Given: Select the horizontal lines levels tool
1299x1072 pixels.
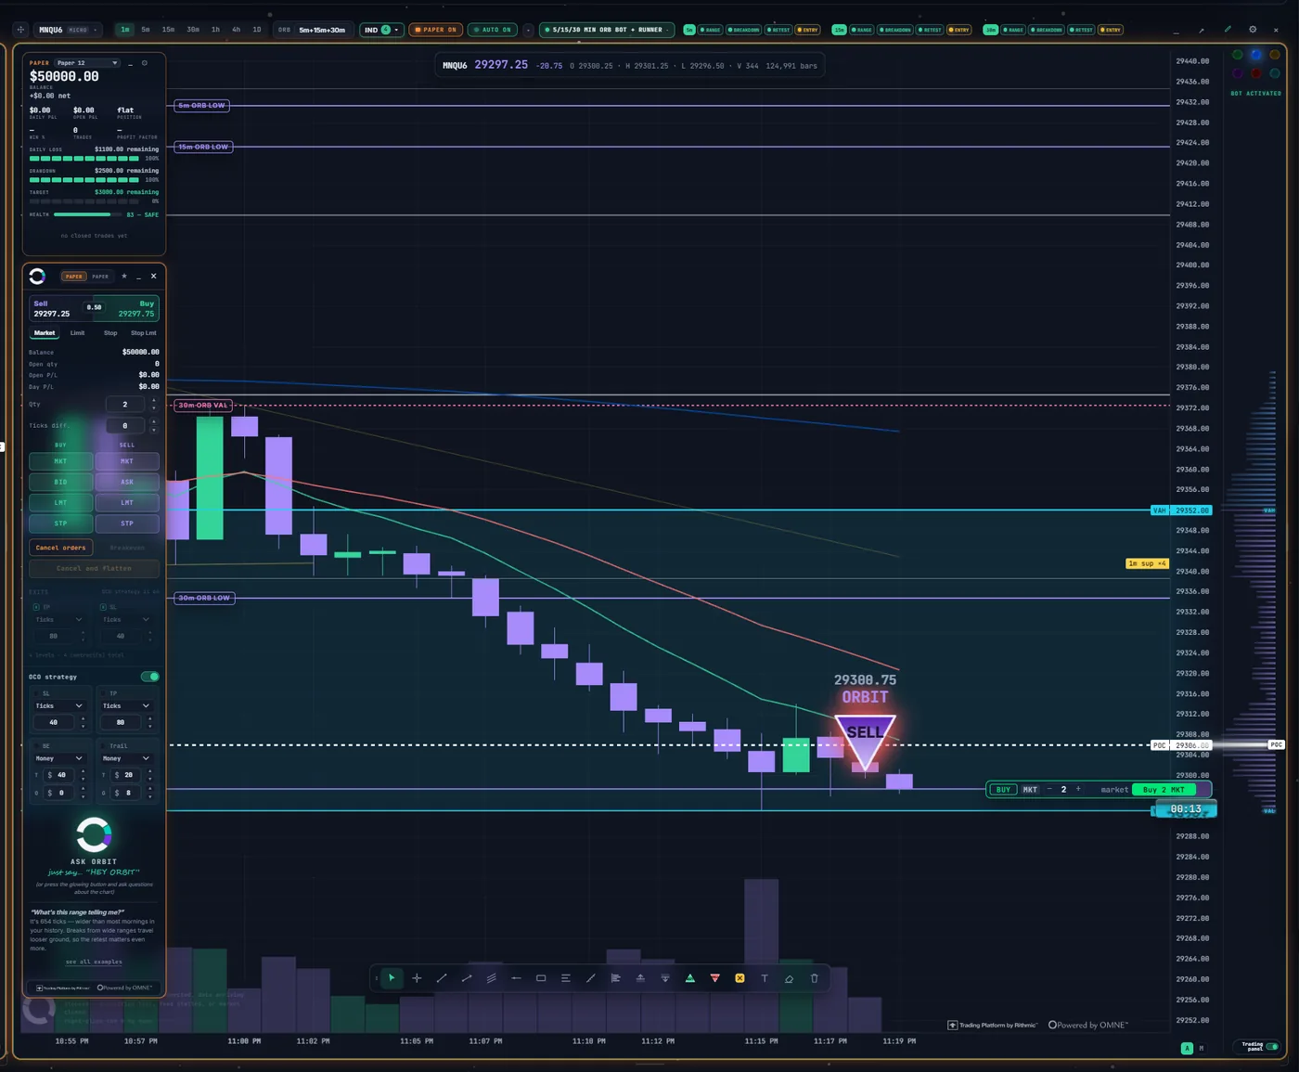Looking at the screenshot, I should [x=566, y=978].
